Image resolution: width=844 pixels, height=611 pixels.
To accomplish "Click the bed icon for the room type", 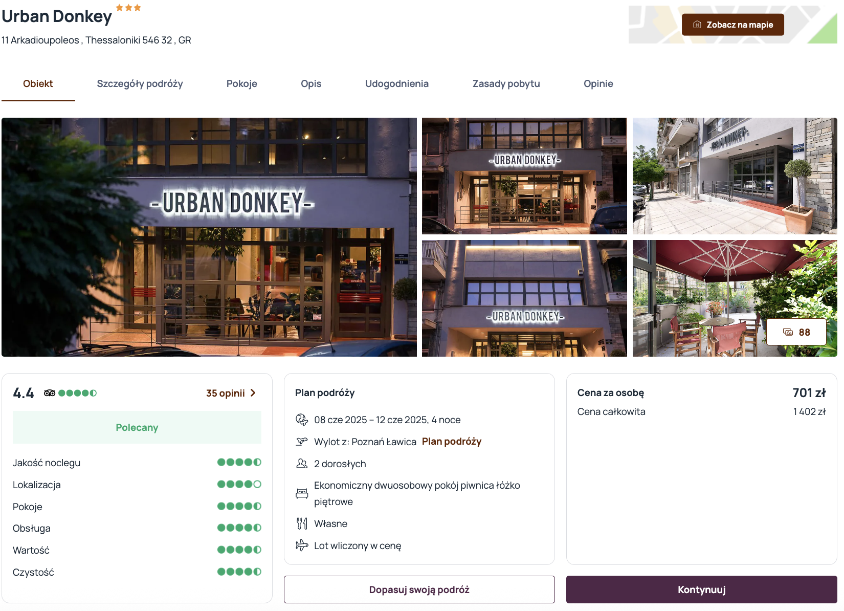I will tap(302, 493).
